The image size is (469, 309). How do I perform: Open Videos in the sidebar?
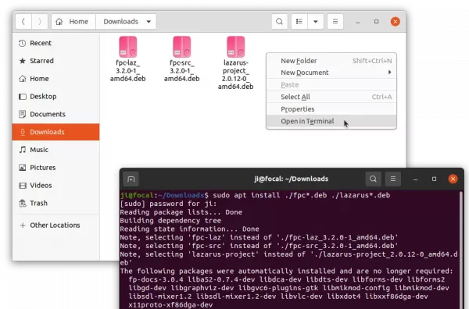pyautogui.click(x=56, y=186)
